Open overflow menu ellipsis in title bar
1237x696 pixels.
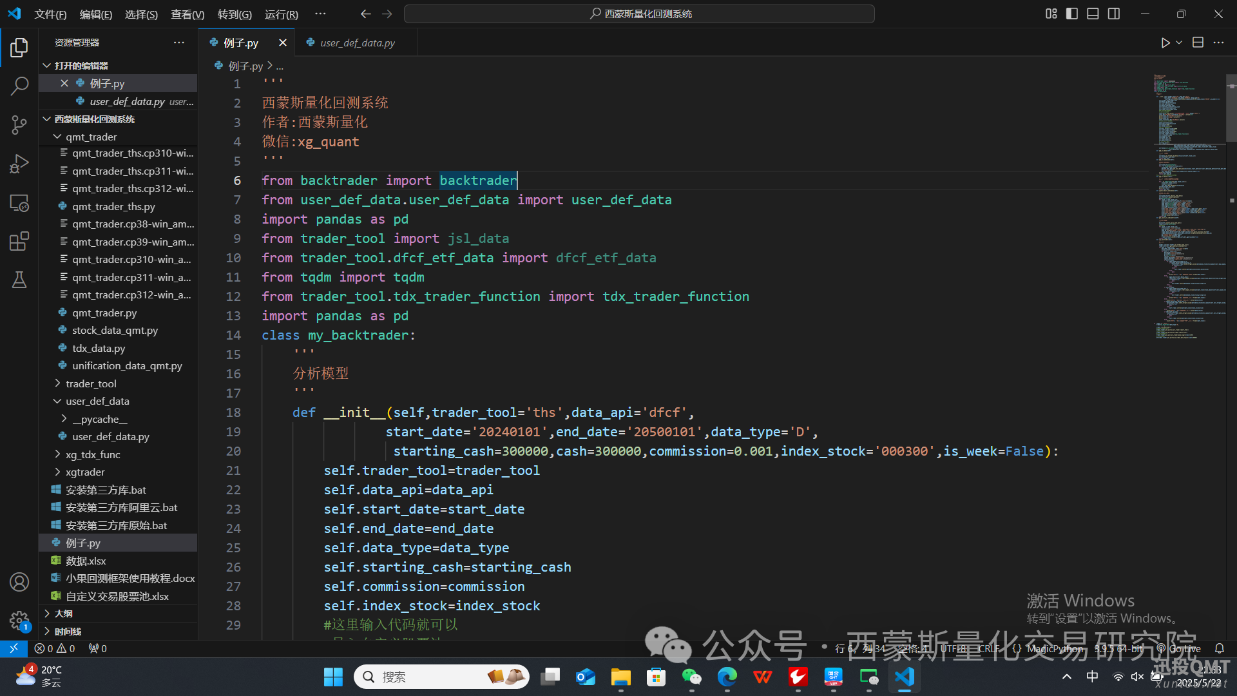click(x=320, y=14)
